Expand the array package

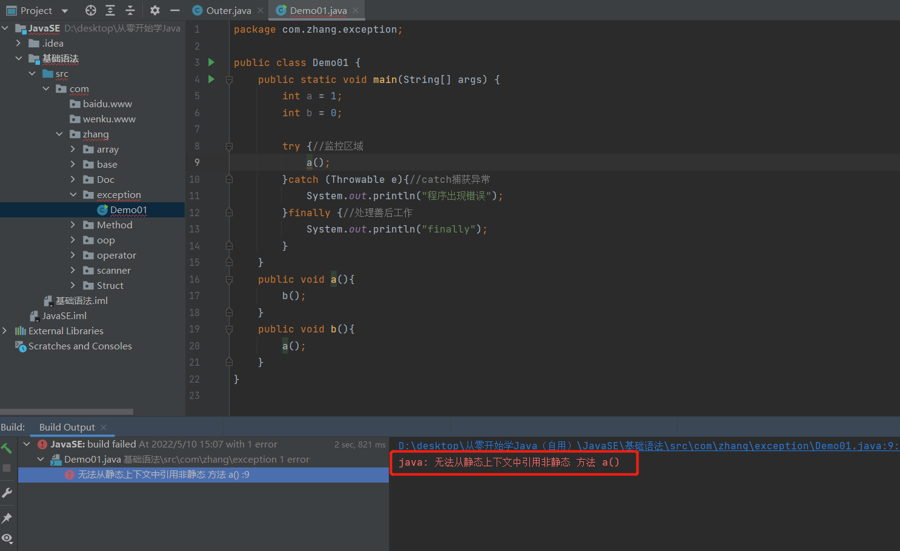point(73,149)
